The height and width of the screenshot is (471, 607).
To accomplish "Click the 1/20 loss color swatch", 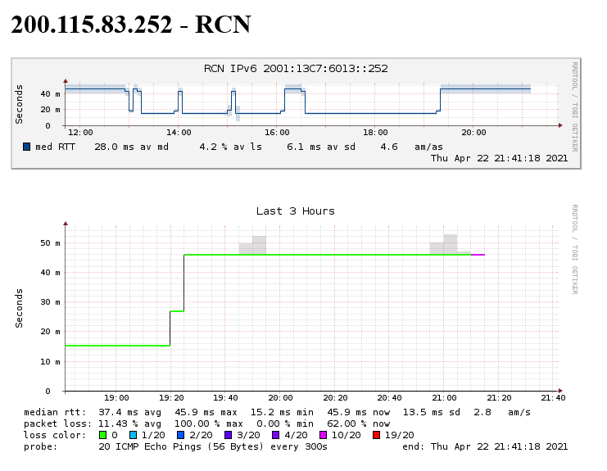I will [x=133, y=435].
